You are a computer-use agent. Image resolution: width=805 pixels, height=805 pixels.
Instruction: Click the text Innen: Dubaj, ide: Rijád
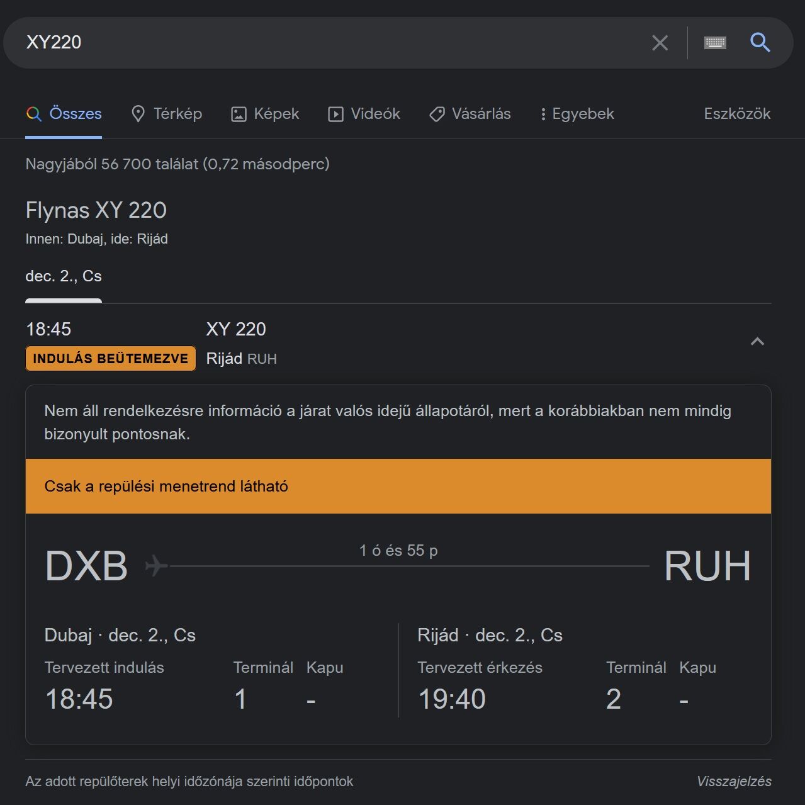(x=97, y=239)
